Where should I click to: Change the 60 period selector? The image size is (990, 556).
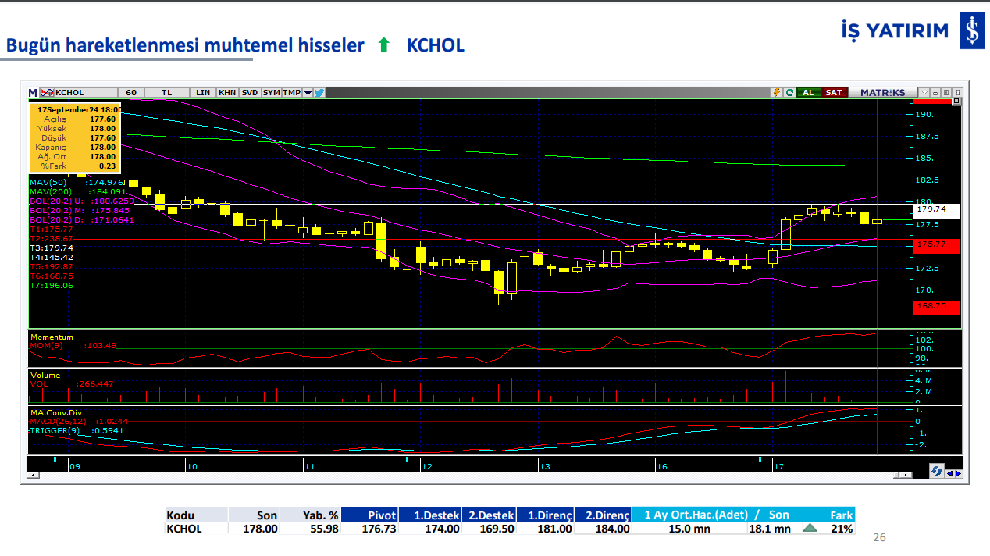[131, 92]
